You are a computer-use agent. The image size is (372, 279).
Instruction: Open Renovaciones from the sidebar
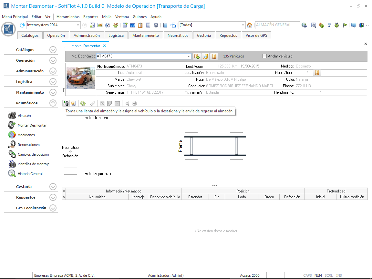[x=28, y=145]
